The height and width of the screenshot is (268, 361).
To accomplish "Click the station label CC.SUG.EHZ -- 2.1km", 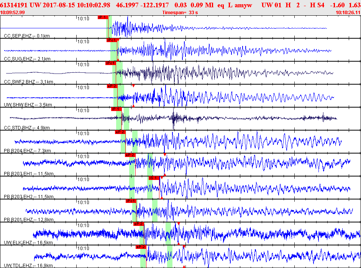I will (27, 59).
